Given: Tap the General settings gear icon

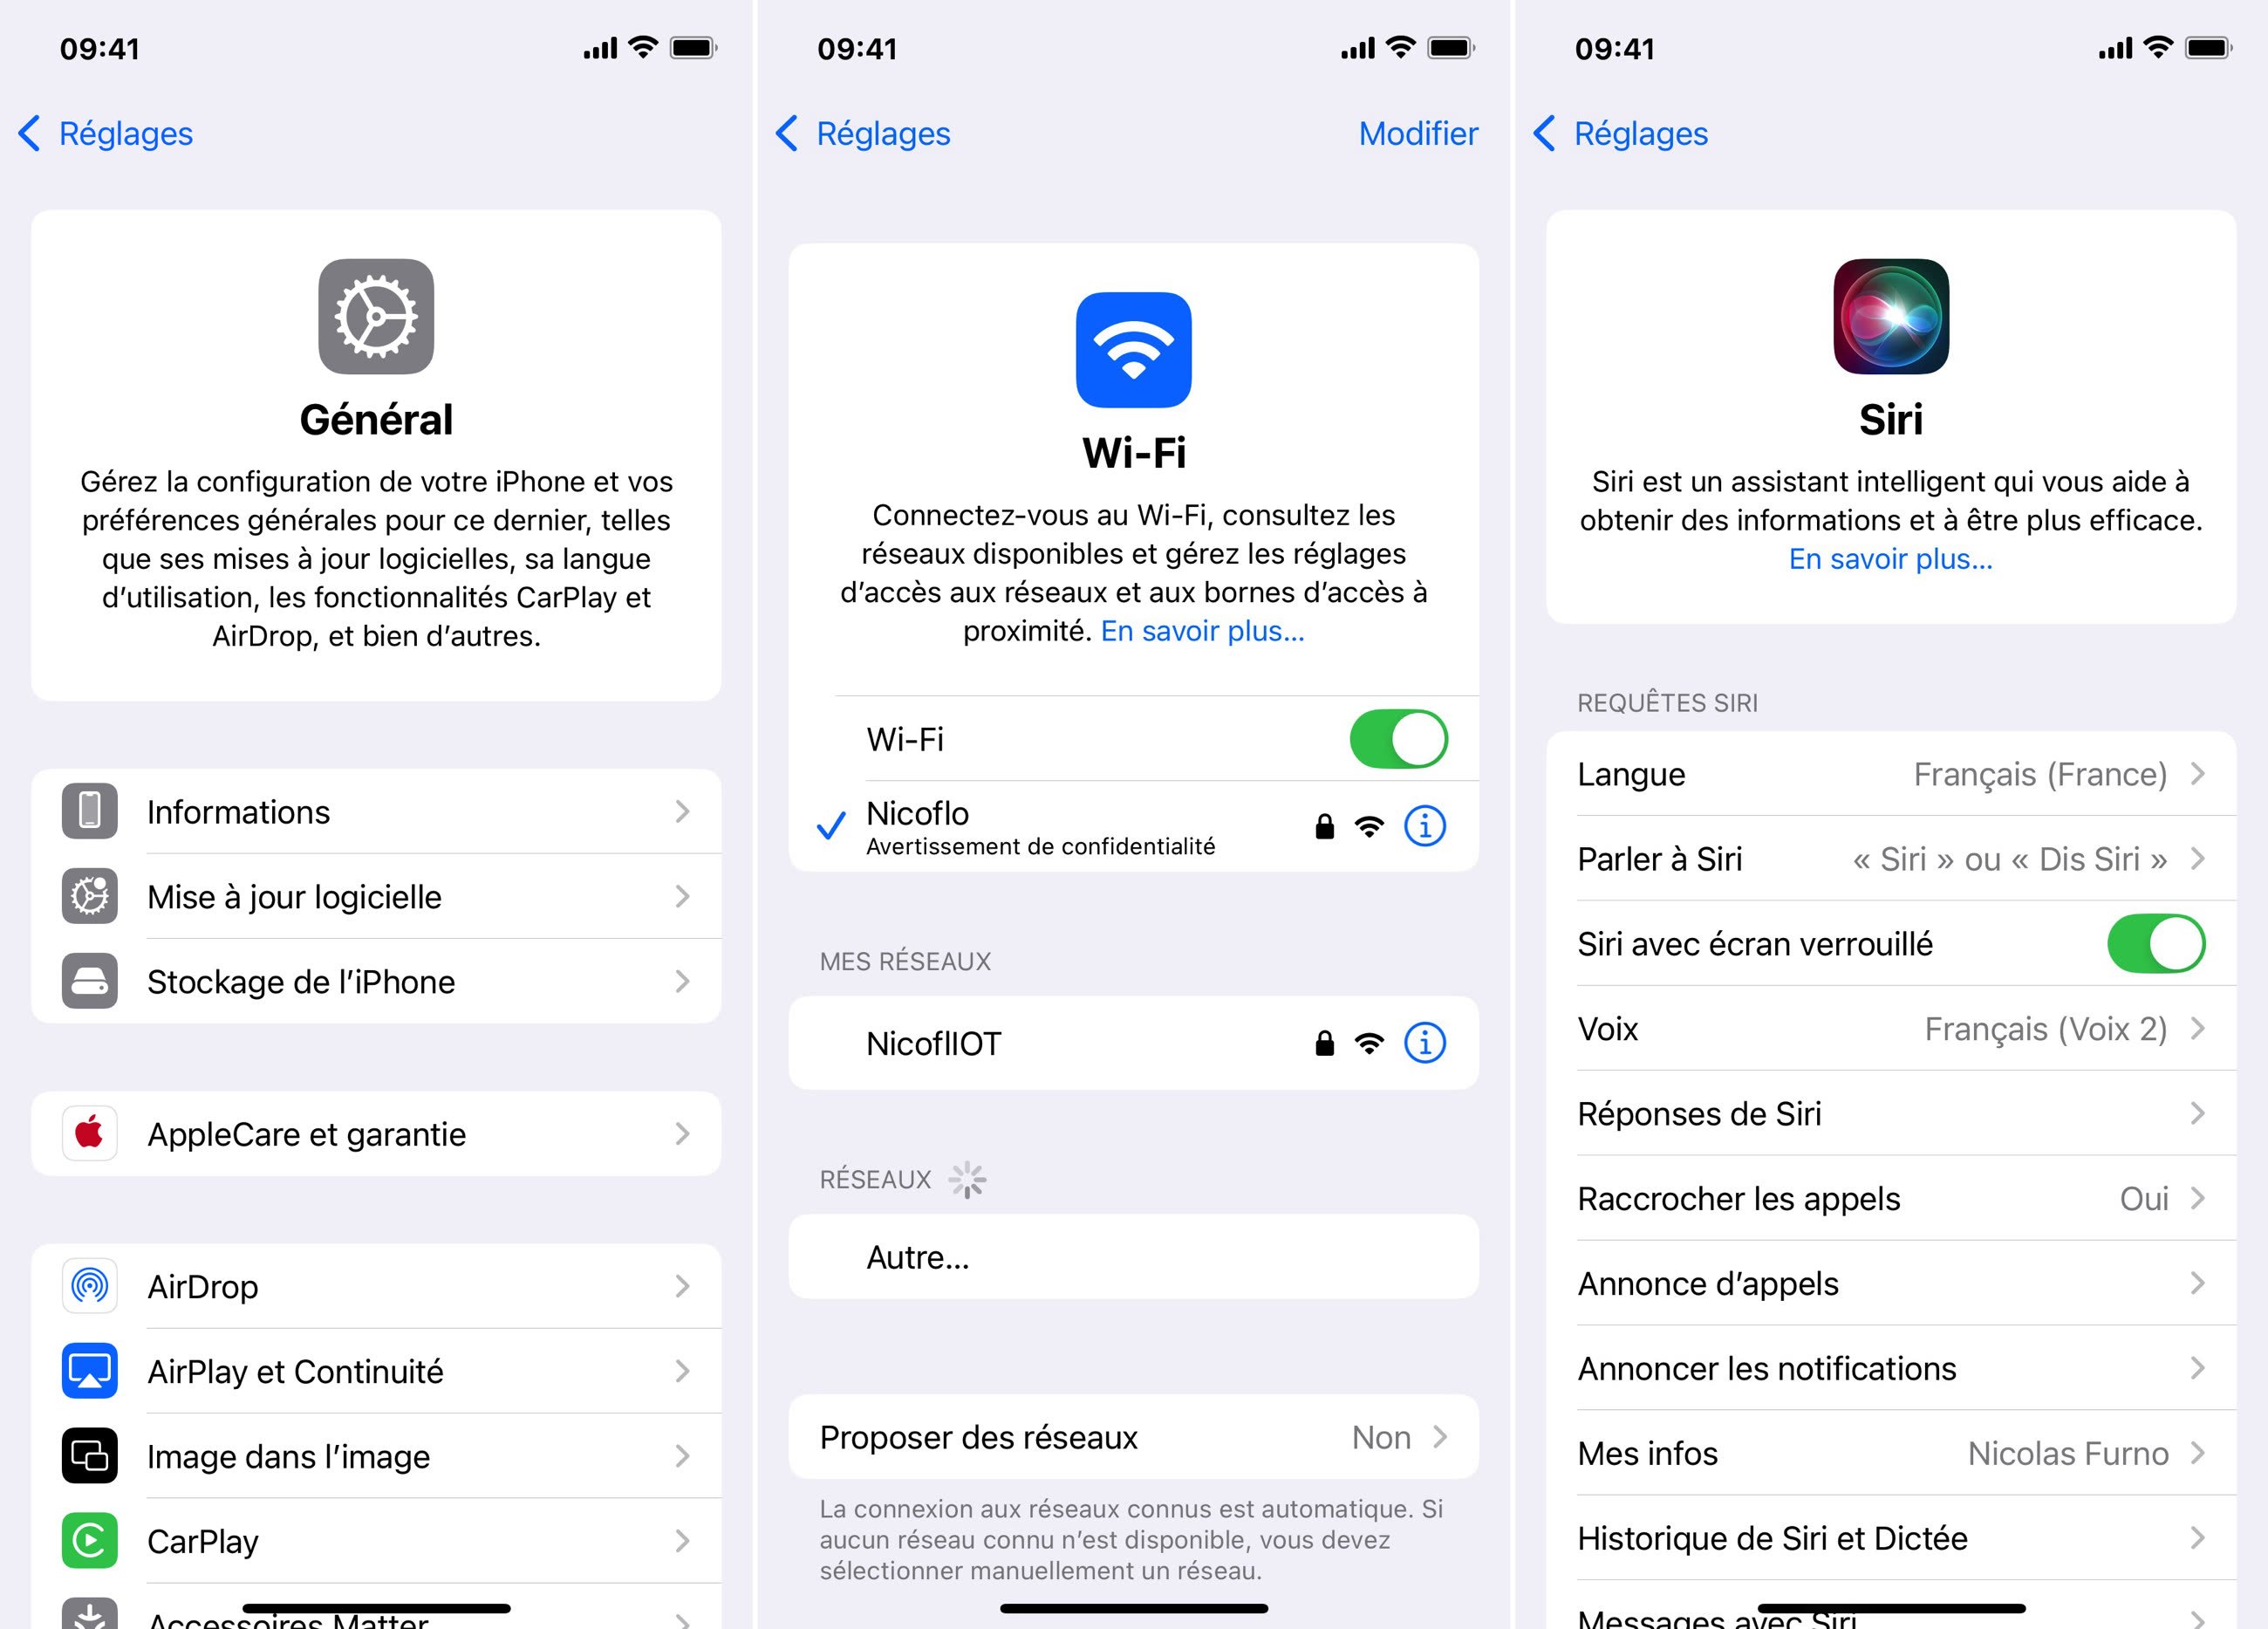Looking at the screenshot, I should 375,317.
